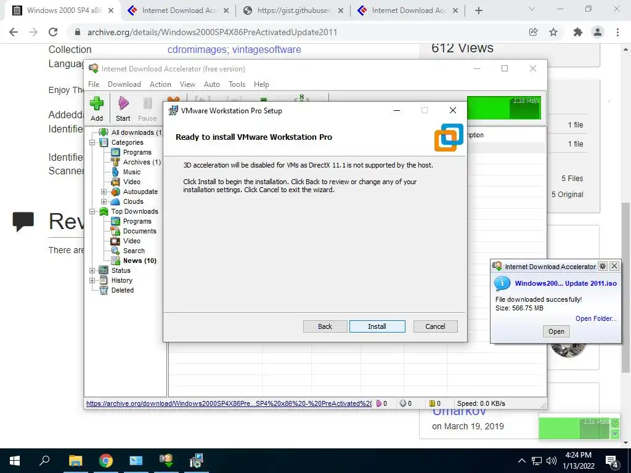Open the Tools menu

[x=237, y=84]
